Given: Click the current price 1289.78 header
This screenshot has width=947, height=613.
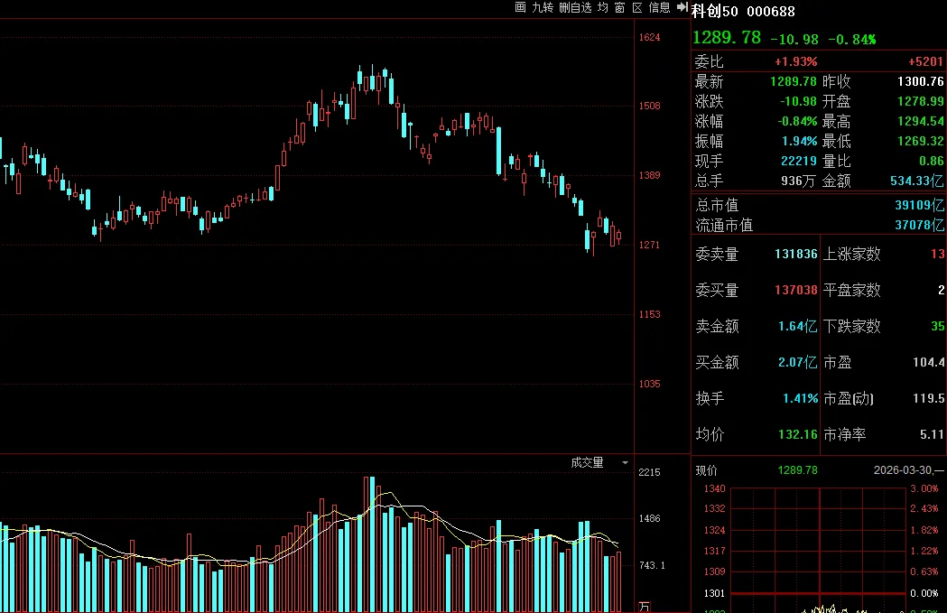Looking at the screenshot, I should coord(727,37).
